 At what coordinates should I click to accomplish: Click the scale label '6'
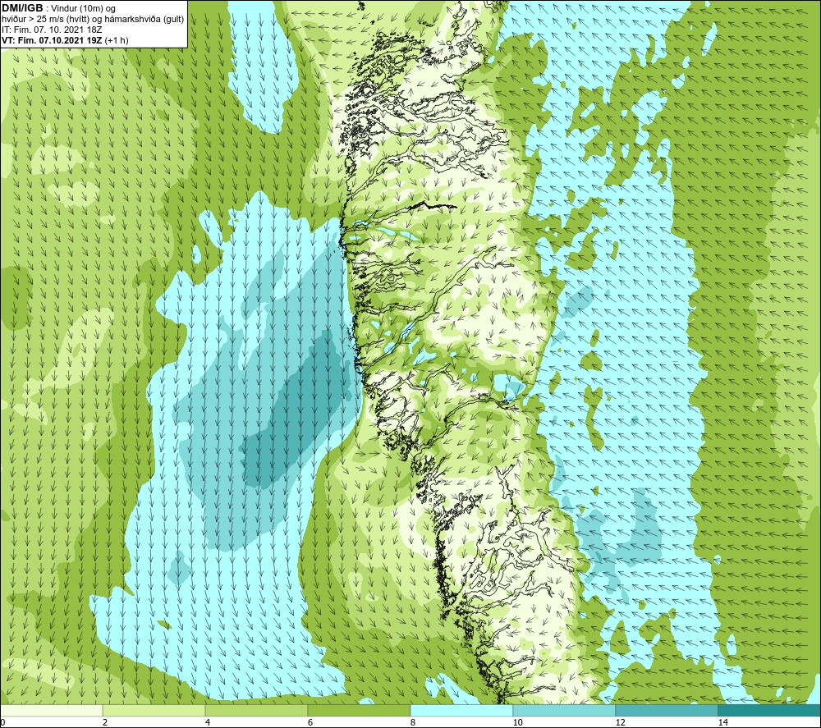(310, 722)
